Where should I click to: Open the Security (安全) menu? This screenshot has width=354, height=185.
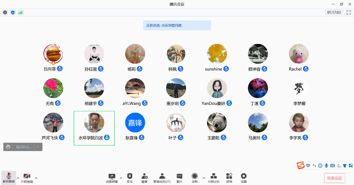click(x=130, y=178)
